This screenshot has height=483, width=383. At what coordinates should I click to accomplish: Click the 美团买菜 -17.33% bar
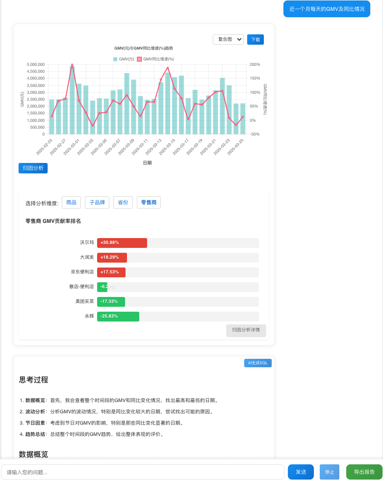tap(111, 302)
